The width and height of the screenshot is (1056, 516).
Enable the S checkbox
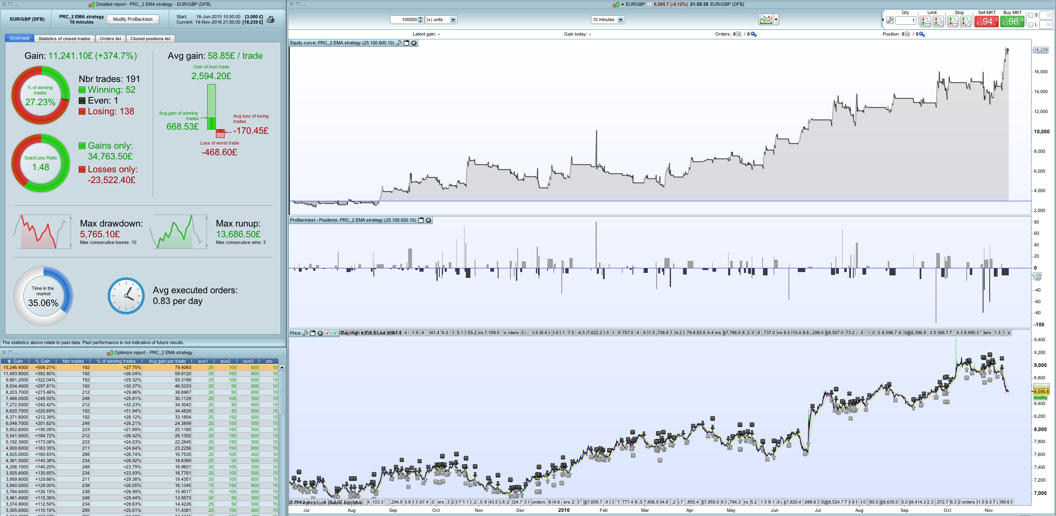click(x=1031, y=15)
